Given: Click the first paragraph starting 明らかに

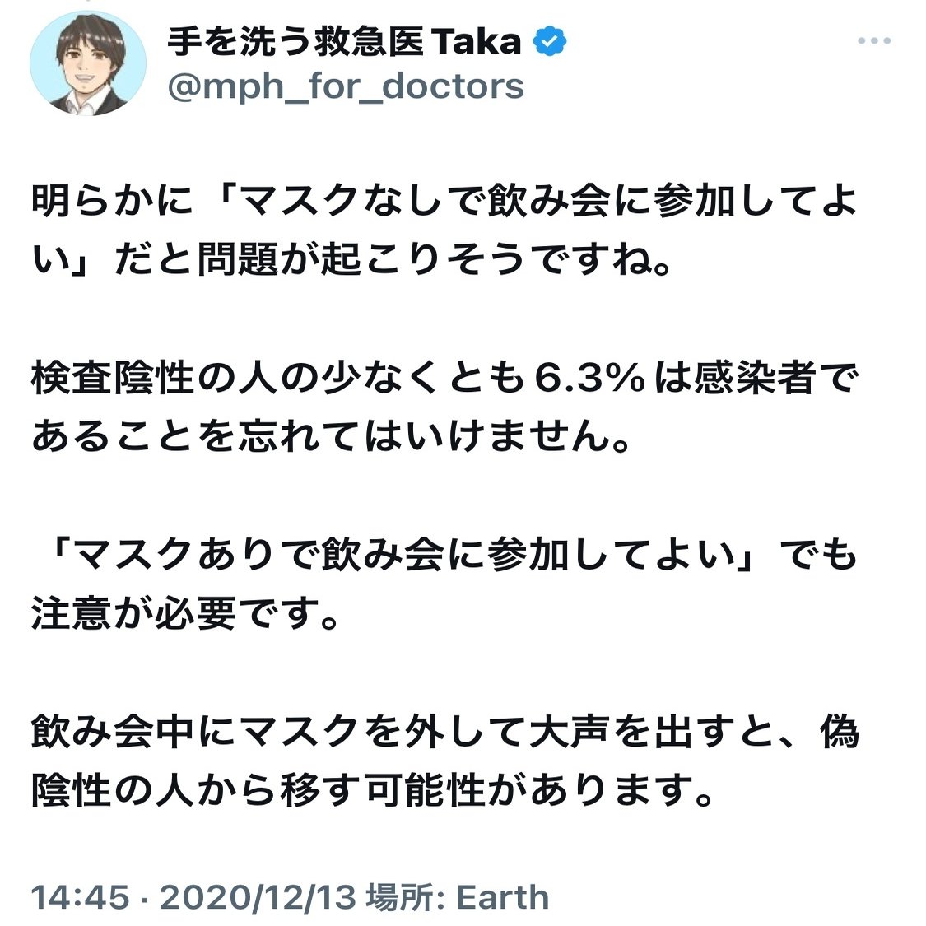Looking at the screenshot, I should (x=444, y=230).
